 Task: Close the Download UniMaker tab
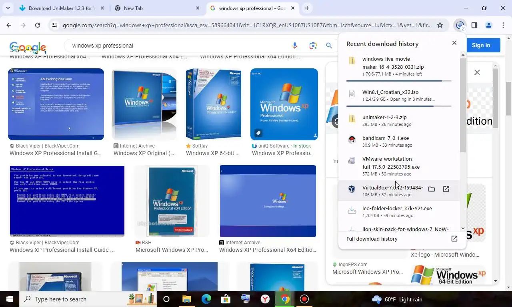[102, 8]
